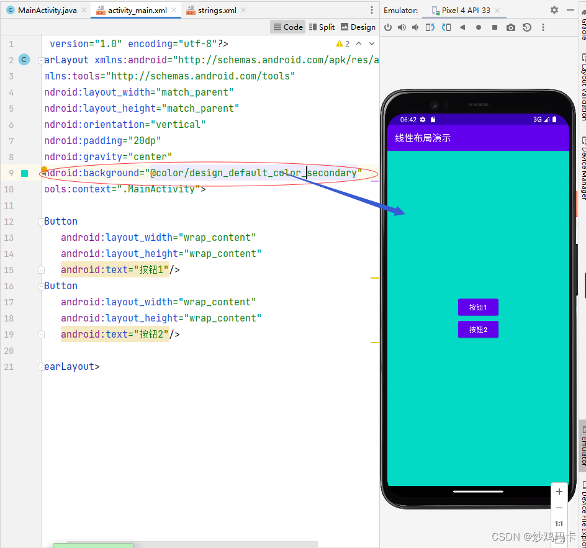Switch editor to Design view

pos(358,27)
